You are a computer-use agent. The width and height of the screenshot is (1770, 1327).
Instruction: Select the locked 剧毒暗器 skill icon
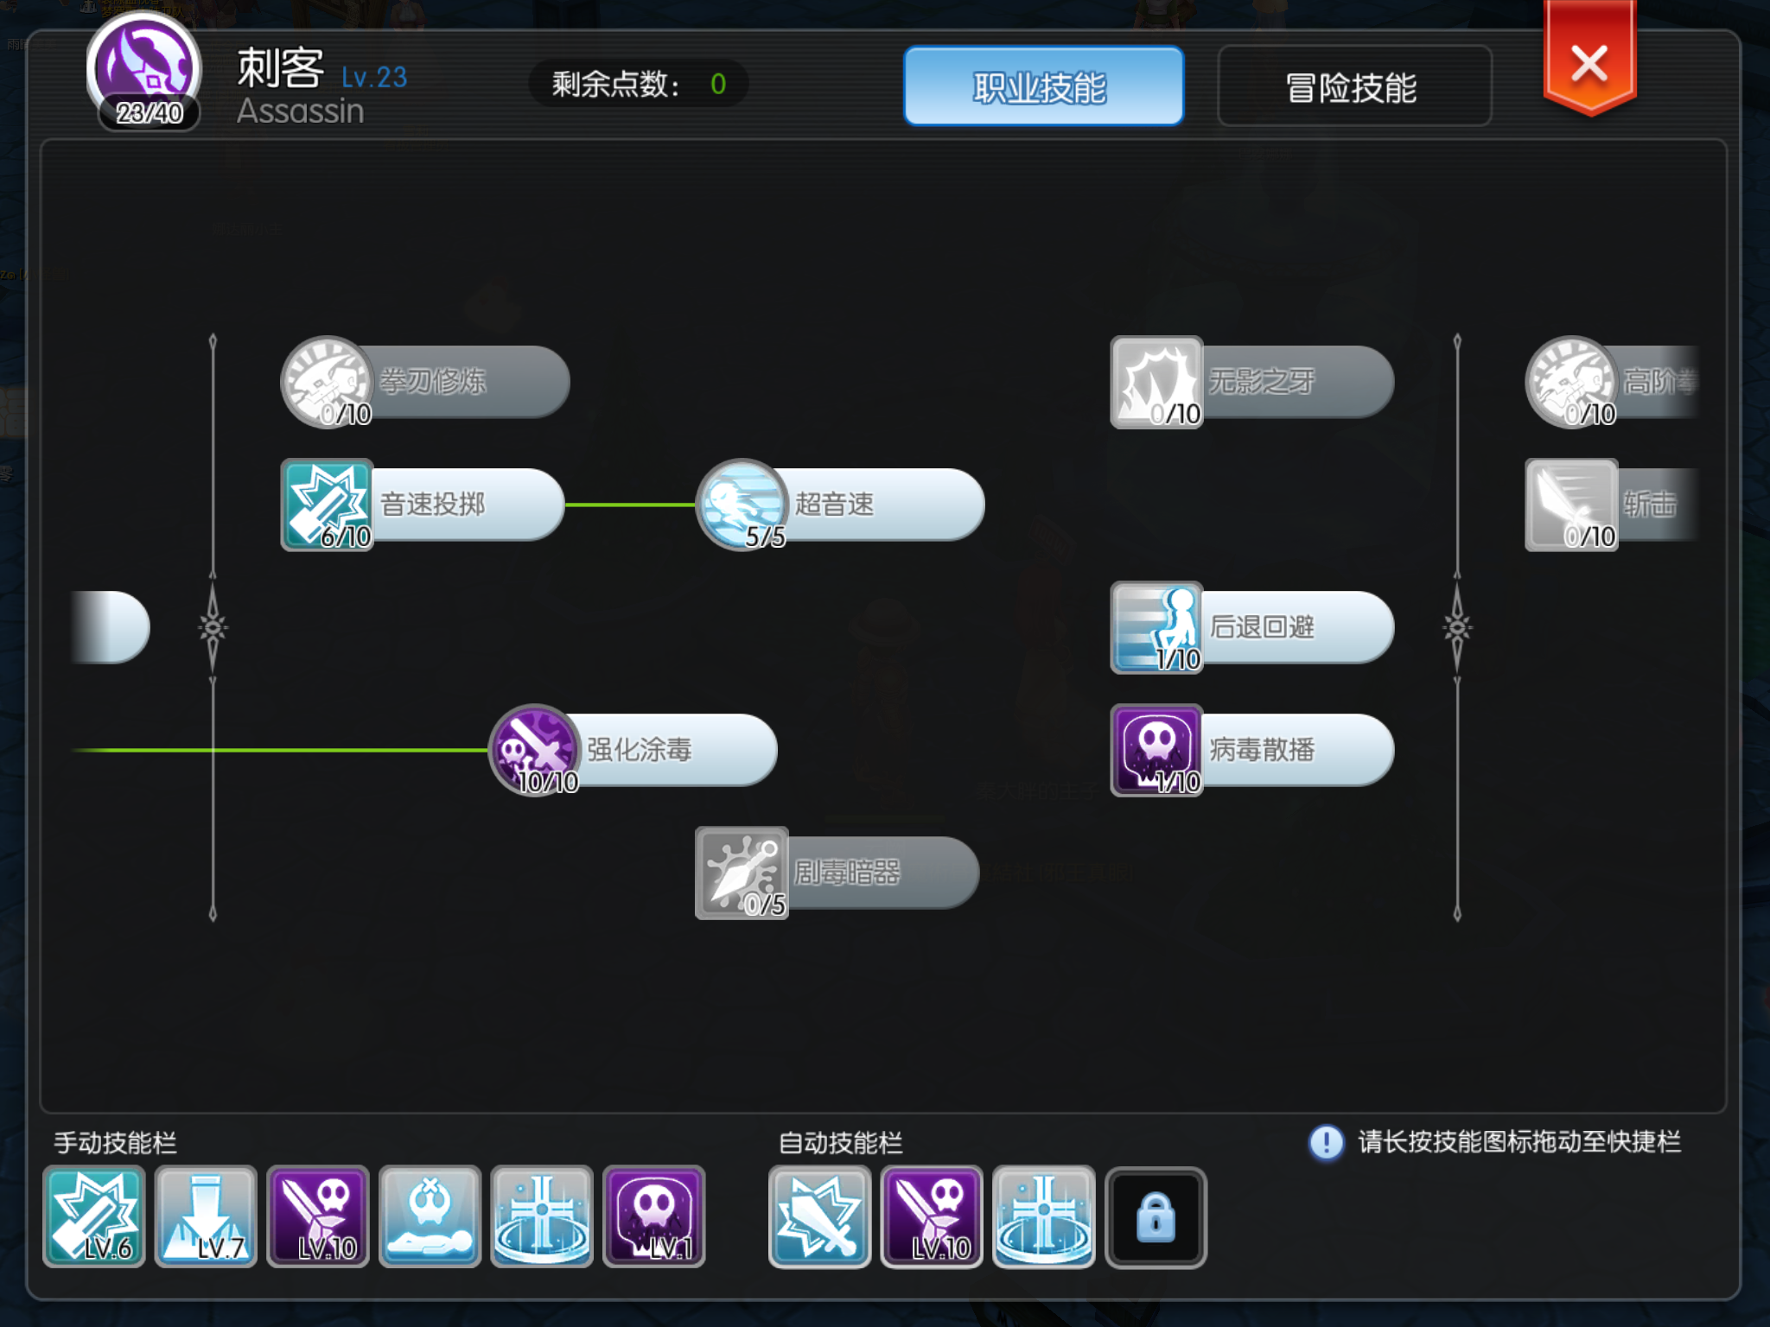tap(742, 873)
